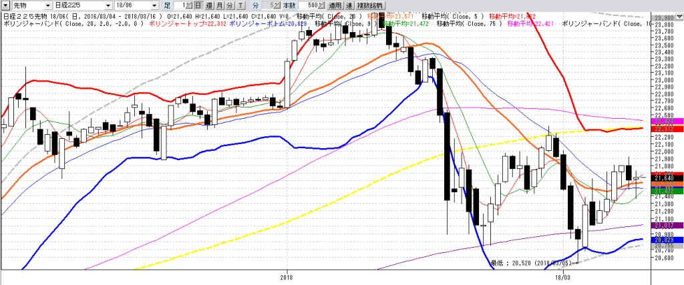Click the T (tick) chart button

(x=240, y=5)
